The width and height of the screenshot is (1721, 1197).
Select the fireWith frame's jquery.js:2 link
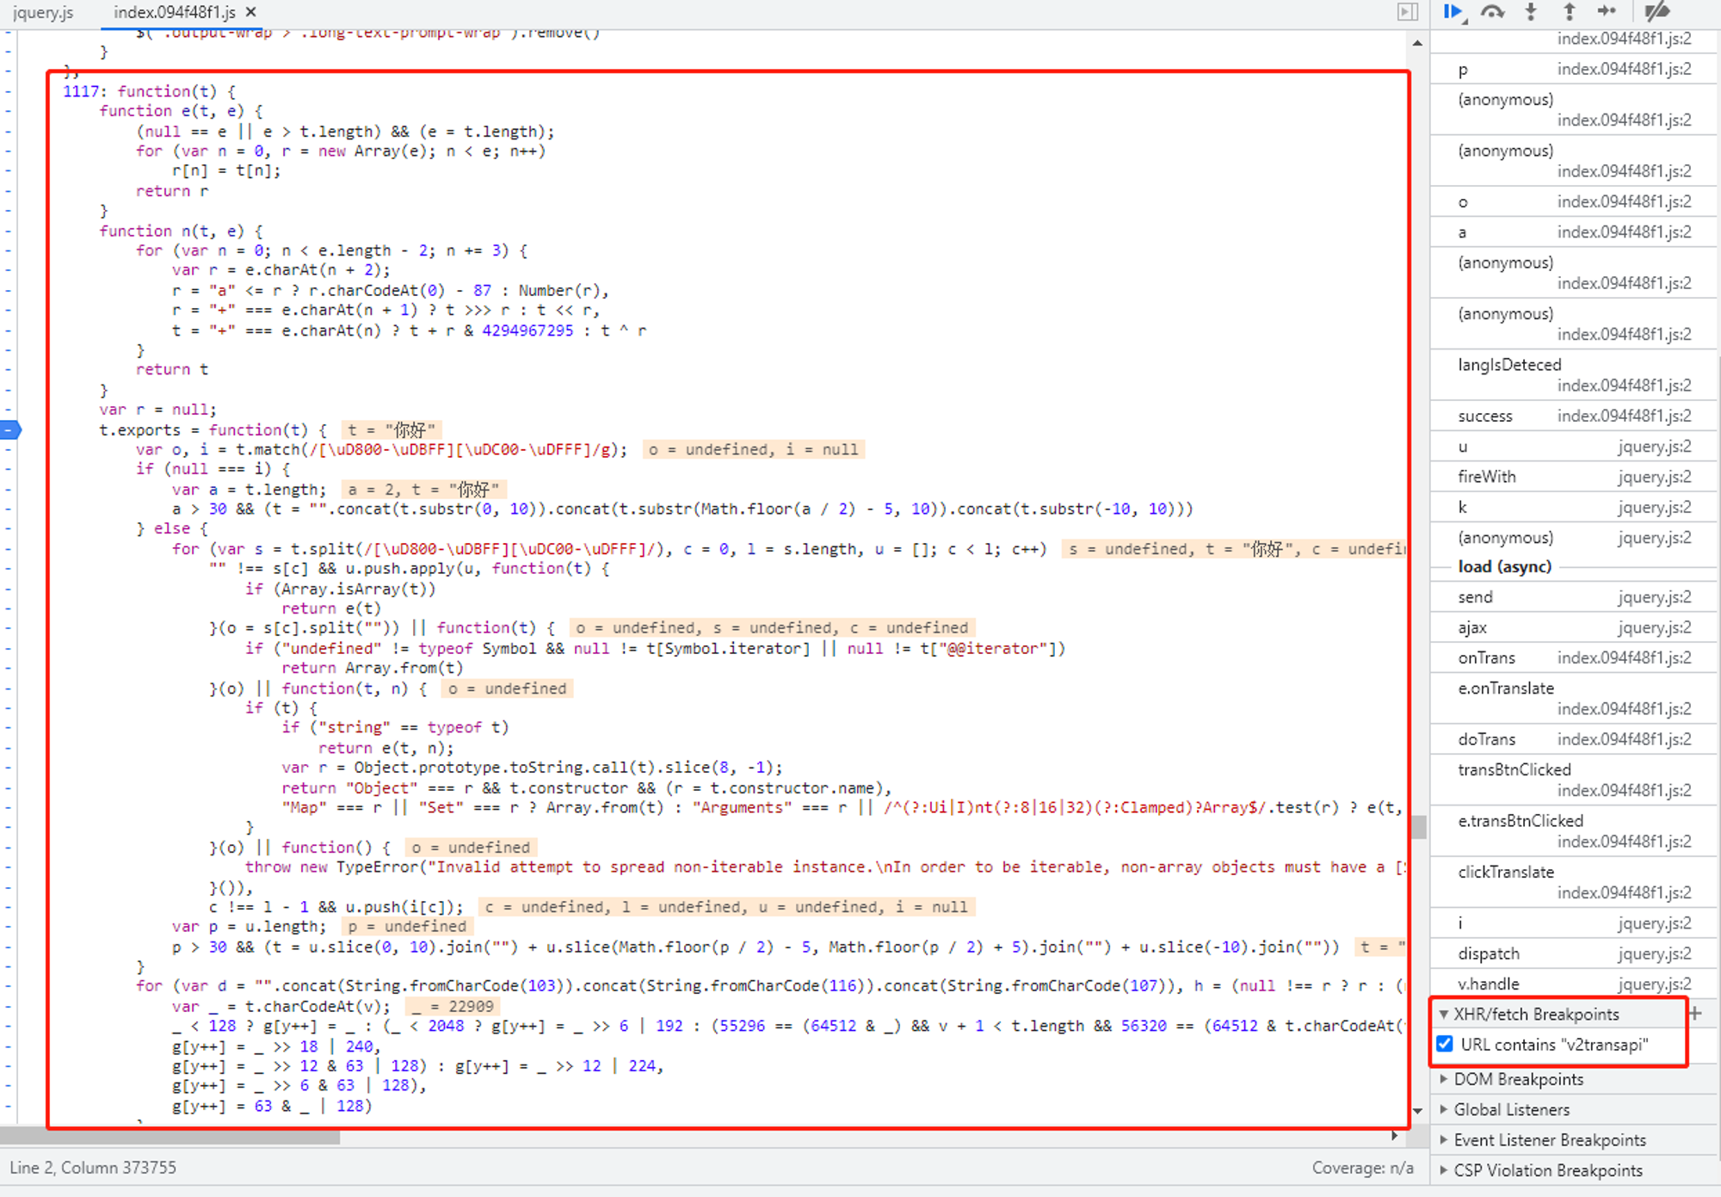[x=1654, y=477]
